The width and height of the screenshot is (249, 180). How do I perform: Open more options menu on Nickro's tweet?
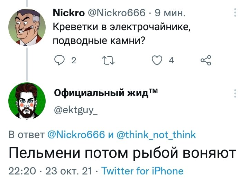[x=236, y=13]
